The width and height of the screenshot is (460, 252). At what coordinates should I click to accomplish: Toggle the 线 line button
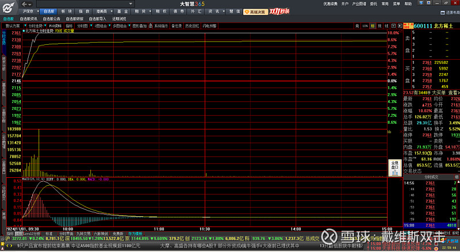pyautogui.click(x=386, y=26)
